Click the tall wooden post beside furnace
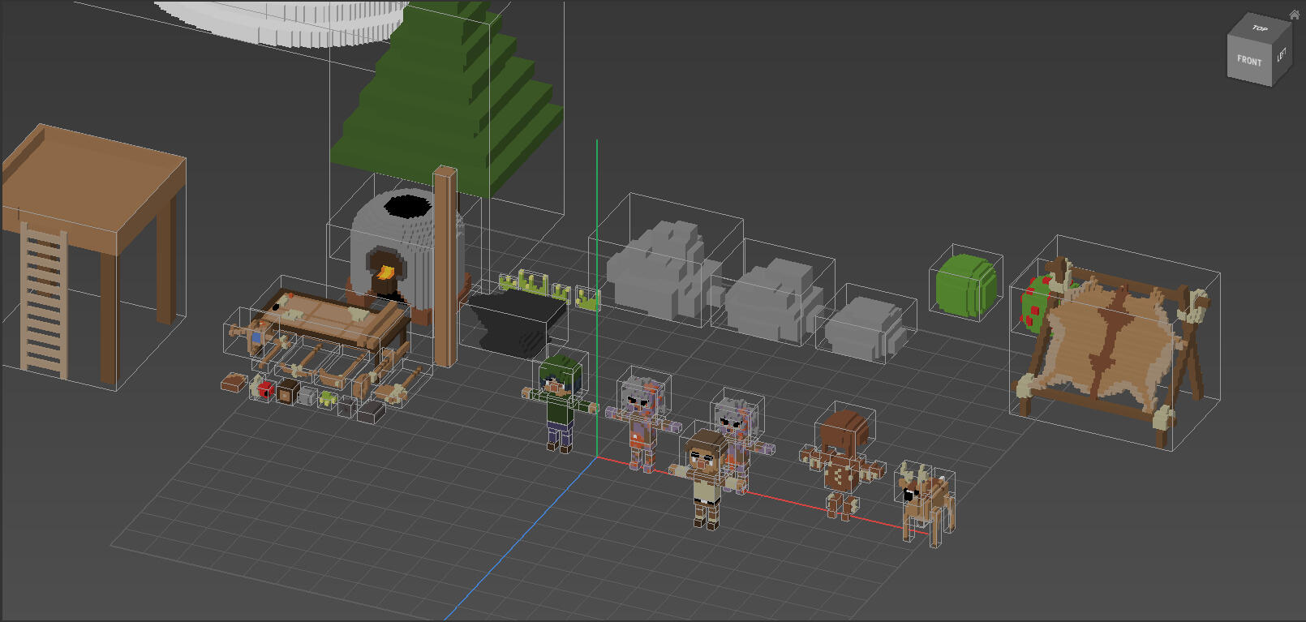This screenshot has width=1306, height=622. tap(445, 268)
